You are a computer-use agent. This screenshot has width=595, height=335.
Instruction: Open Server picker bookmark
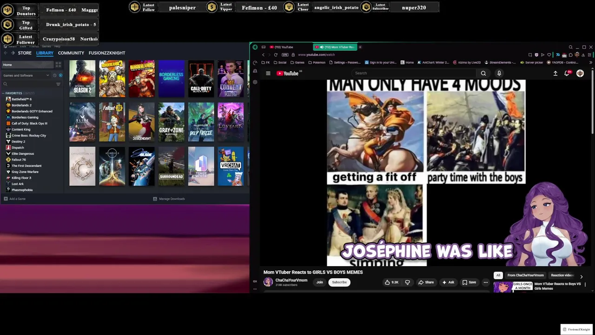click(532, 62)
